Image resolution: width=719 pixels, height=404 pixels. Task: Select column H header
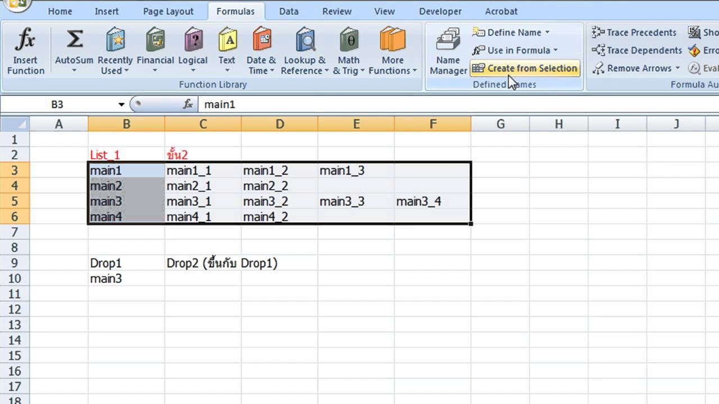tap(559, 124)
